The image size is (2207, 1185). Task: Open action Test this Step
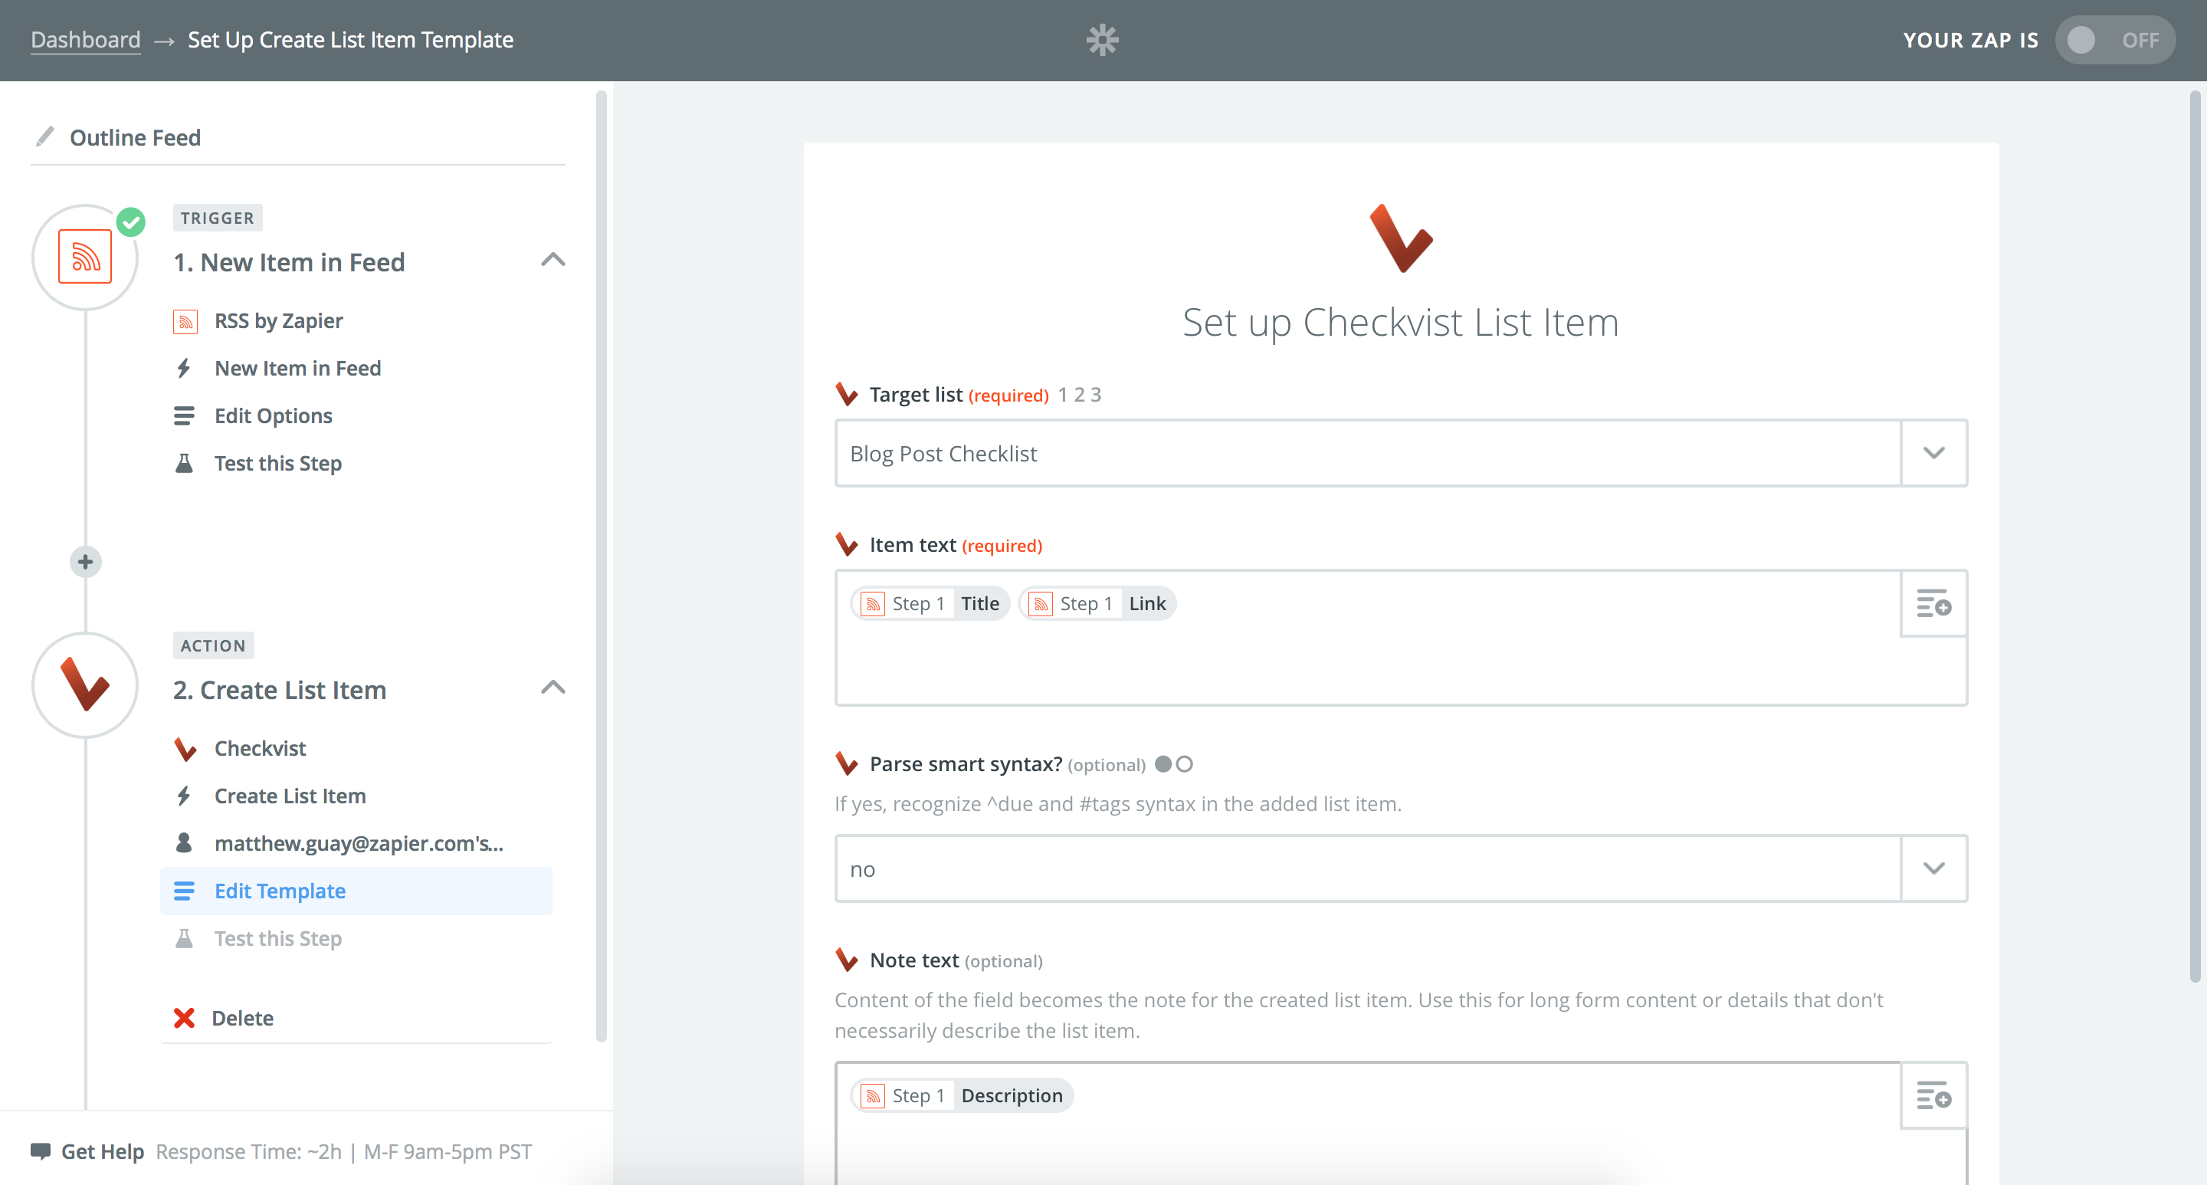click(277, 939)
